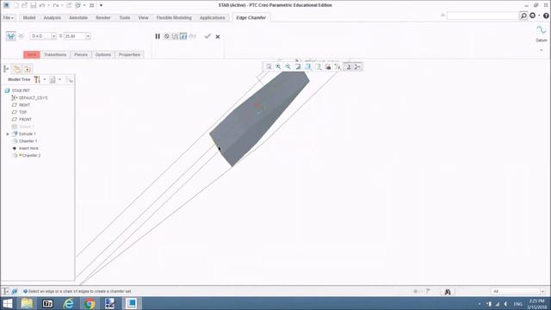Click Undo icon in quick access
The image size is (551, 310).
tap(42, 6)
